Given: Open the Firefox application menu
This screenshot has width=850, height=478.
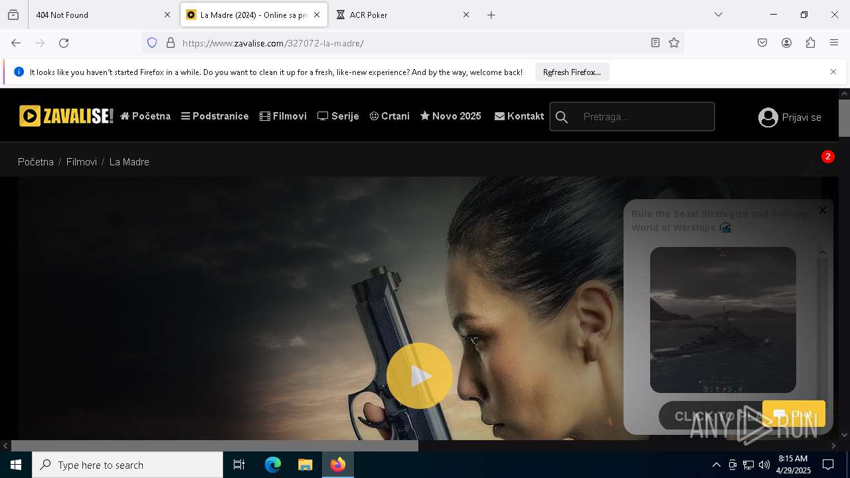Looking at the screenshot, I should 834,42.
